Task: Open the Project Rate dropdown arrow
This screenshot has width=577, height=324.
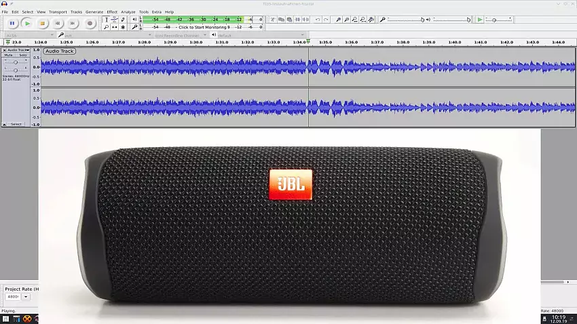Action: click(x=26, y=297)
